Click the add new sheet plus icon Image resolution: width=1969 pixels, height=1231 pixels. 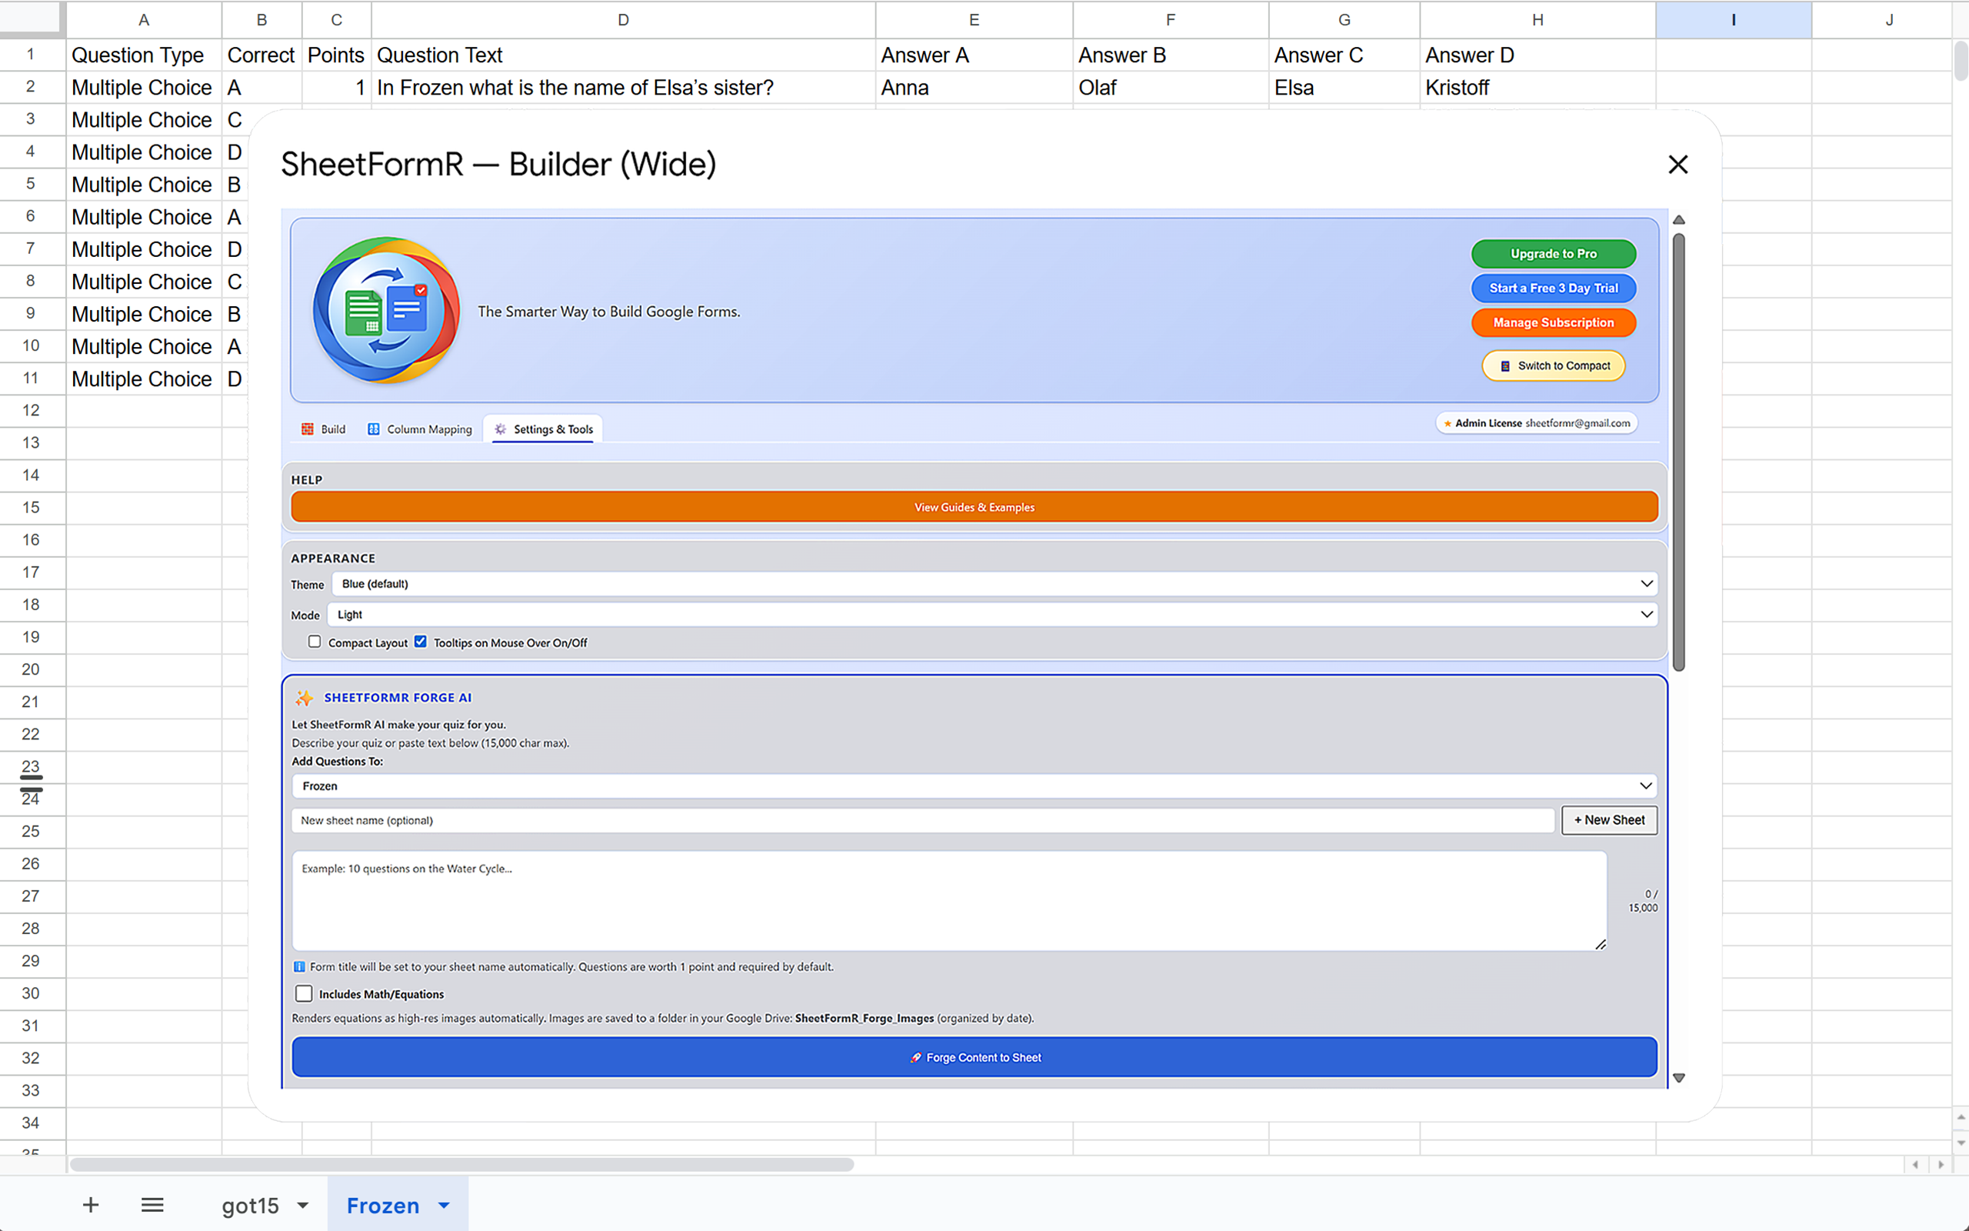coord(90,1205)
